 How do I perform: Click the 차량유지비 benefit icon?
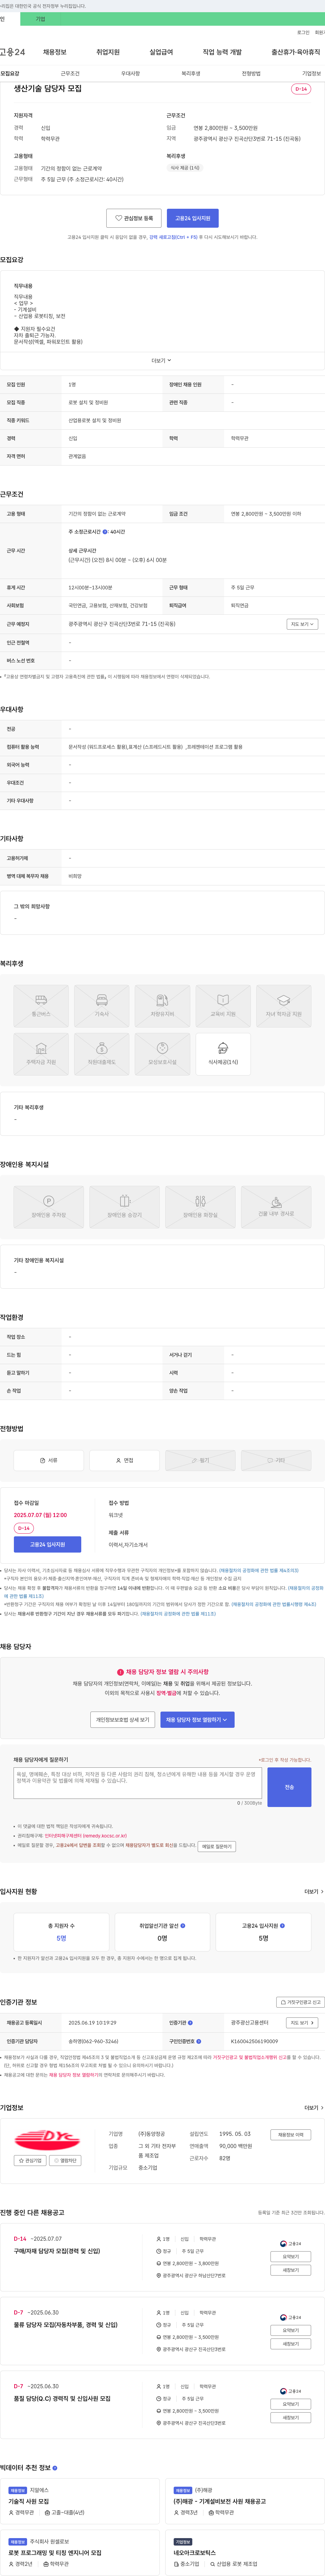pyautogui.click(x=162, y=1006)
